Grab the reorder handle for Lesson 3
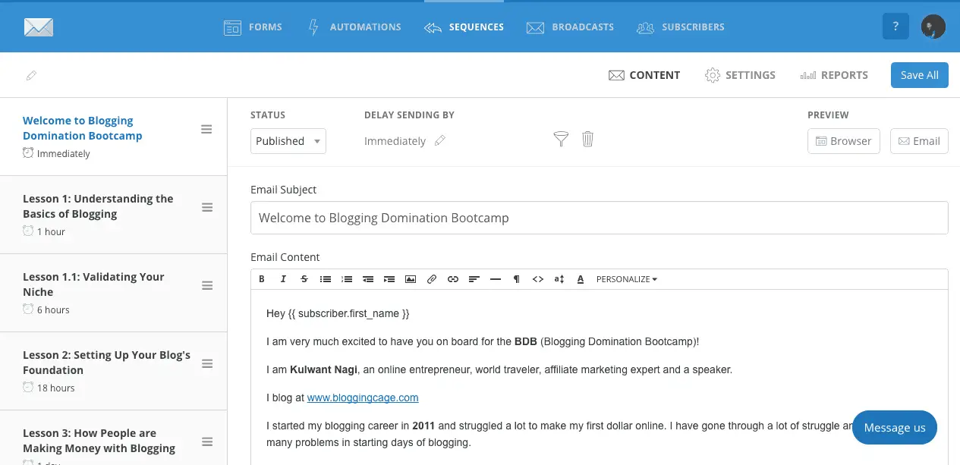This screenshot has height=465, width=960. pyautogui.click(x=206, y=442)
